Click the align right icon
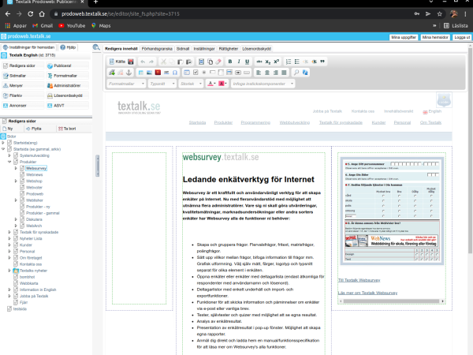This screenshot has width=473, height=355. [x=275, y=73]
